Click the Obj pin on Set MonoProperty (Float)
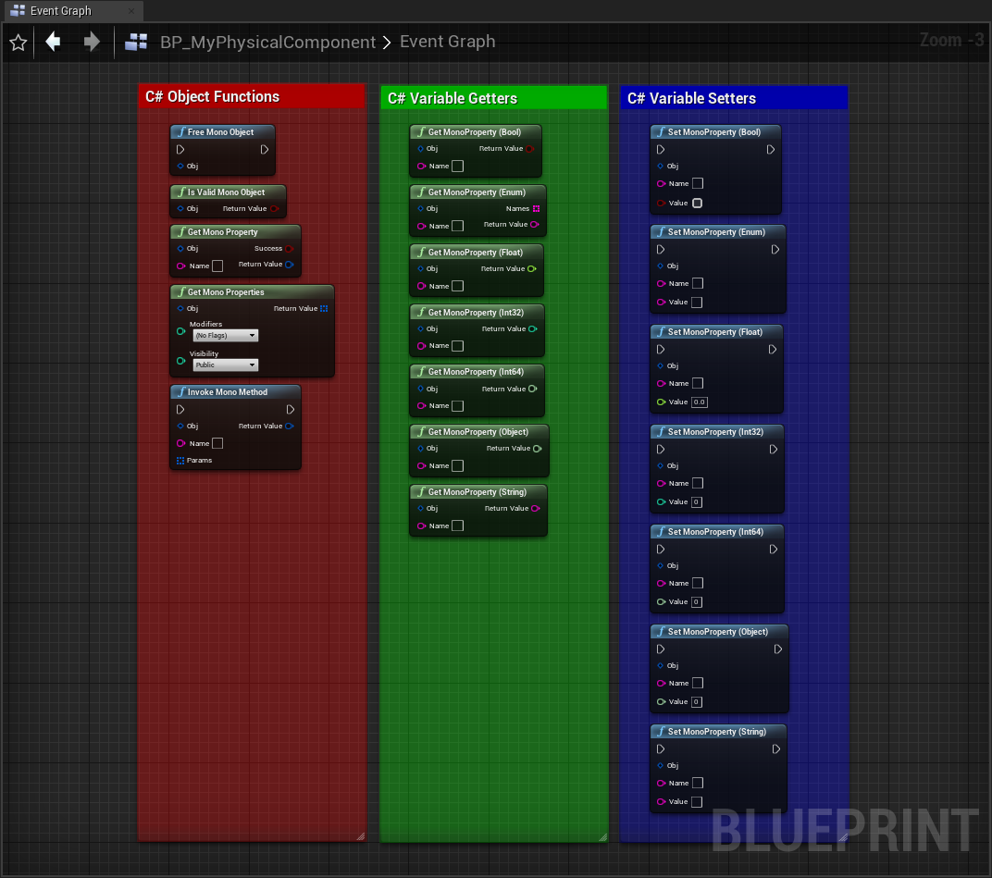 click(x=661, y=365)
